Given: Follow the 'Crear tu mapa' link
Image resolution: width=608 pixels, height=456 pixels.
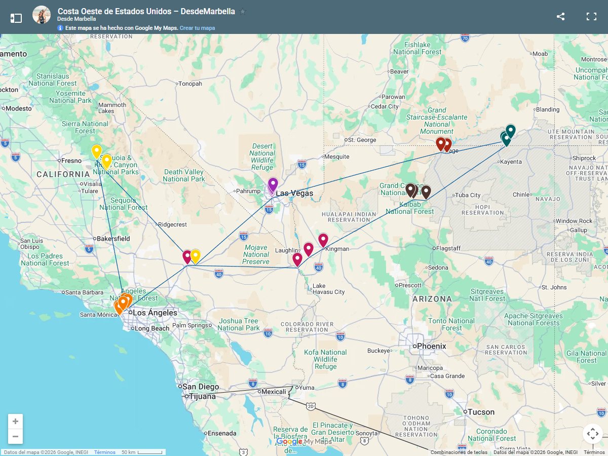Looking at the screenshot, I should pyautogui.click(x=197, y=28).
